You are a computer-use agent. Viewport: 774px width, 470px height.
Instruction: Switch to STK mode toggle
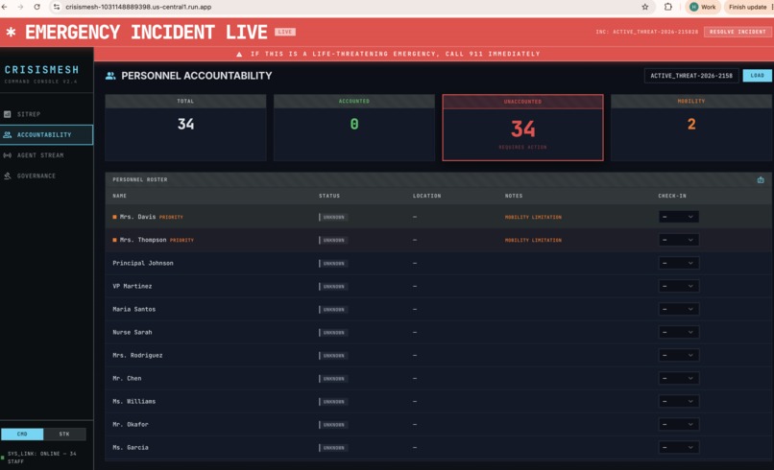[64, 434]
